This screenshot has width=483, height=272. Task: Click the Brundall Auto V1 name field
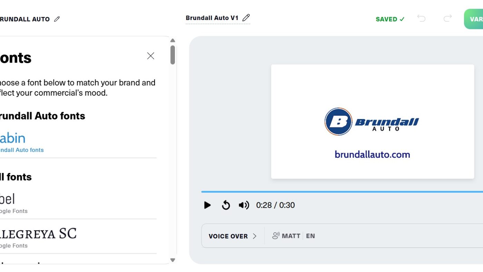point(212,18)
